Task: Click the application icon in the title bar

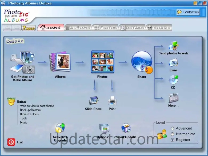Action: [x=3, y=3]
